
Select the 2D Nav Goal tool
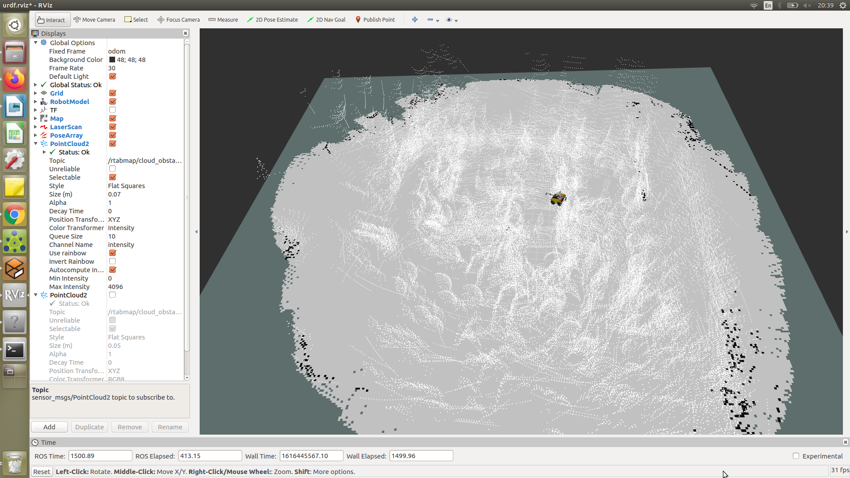[326, 19]
